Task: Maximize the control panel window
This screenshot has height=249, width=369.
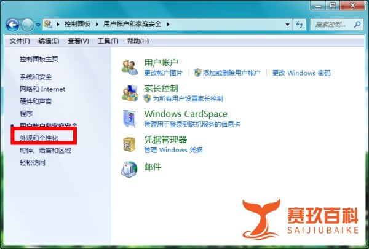Action: point(333,6)
